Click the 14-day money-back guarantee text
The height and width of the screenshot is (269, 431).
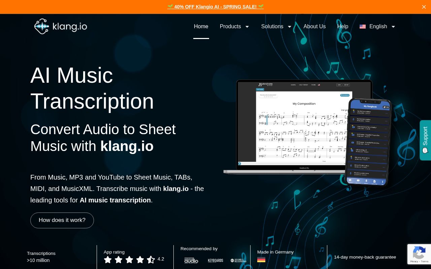click(x=365, y=257)
